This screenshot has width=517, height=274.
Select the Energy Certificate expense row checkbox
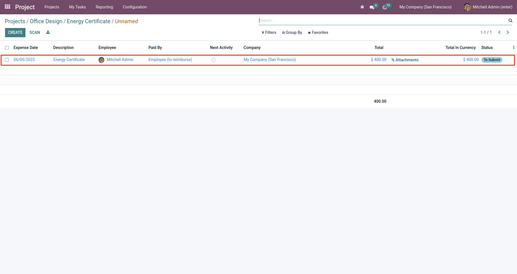point(7,60)
